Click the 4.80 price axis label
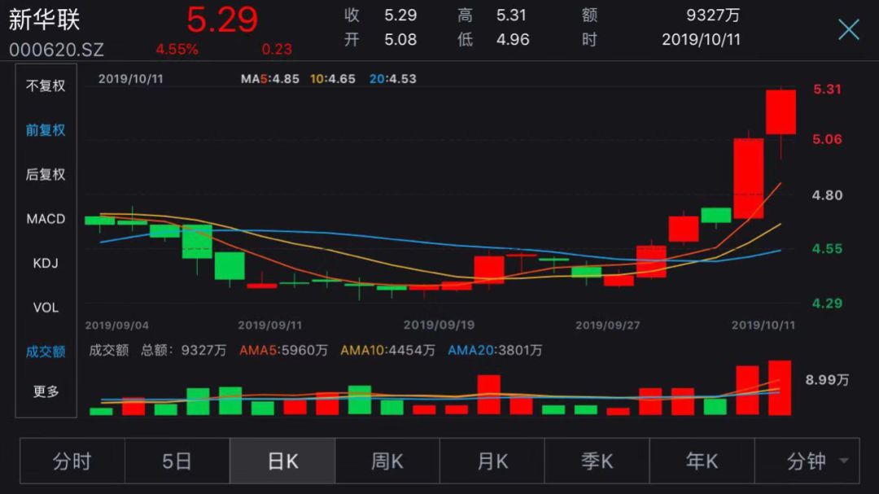The image size is (879, 494). (828, 195)
